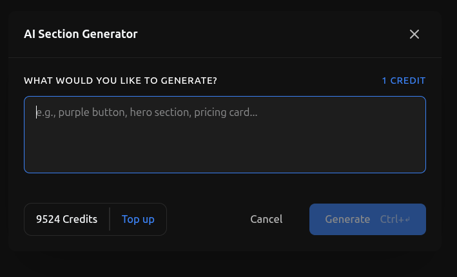The height and width of the screenshot is (277, 457).
Task: Click the divider between Credits and Top up
Action: [110, 219]
